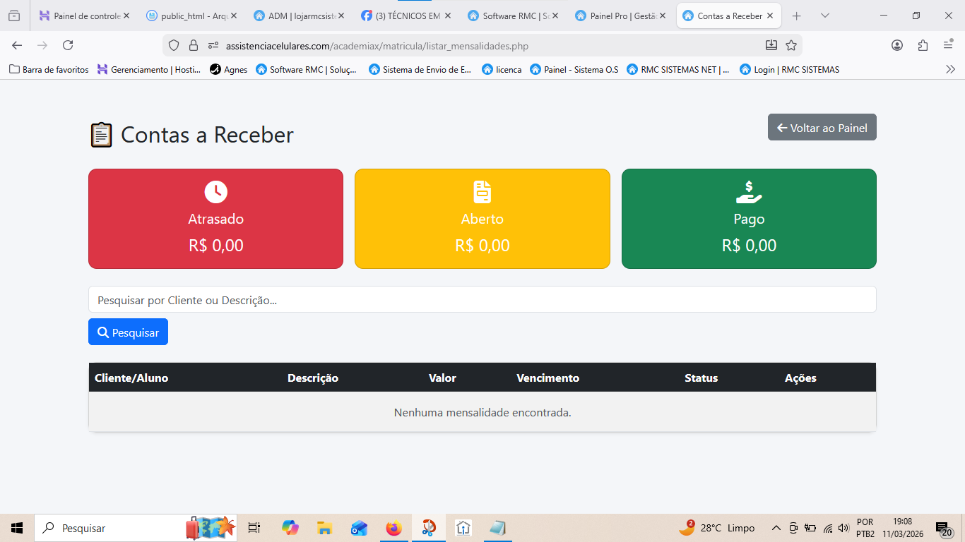
Task: Reload the current page
Action: [68, 45]
